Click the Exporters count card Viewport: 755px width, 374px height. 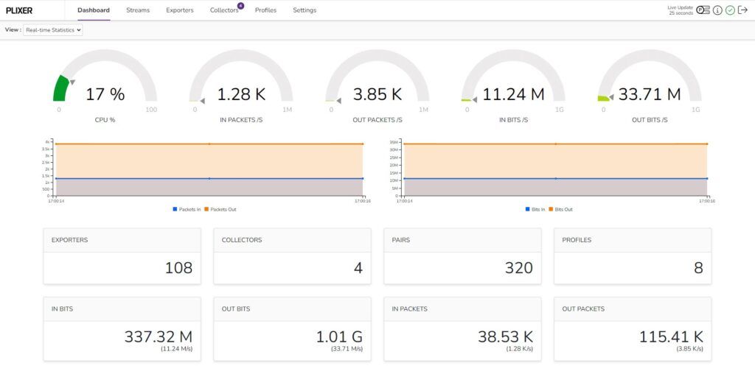pyautogui.click(x=122, y=255)
